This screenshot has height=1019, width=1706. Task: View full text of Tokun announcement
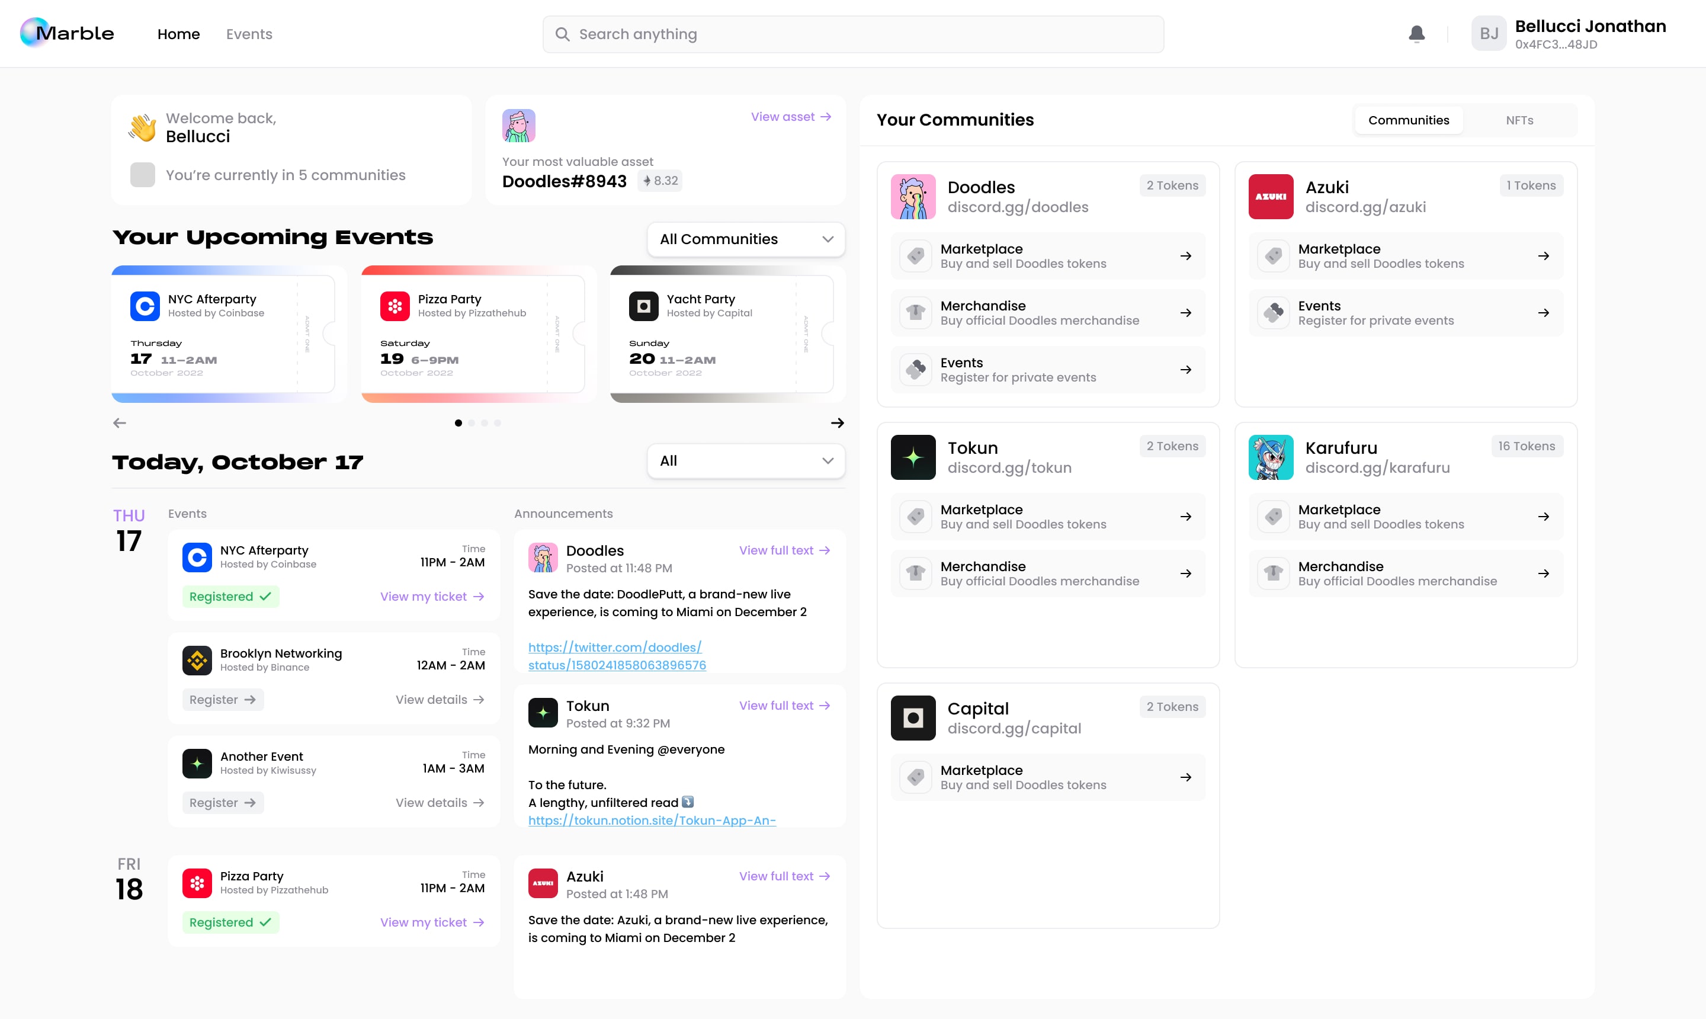tap(785, 705)
